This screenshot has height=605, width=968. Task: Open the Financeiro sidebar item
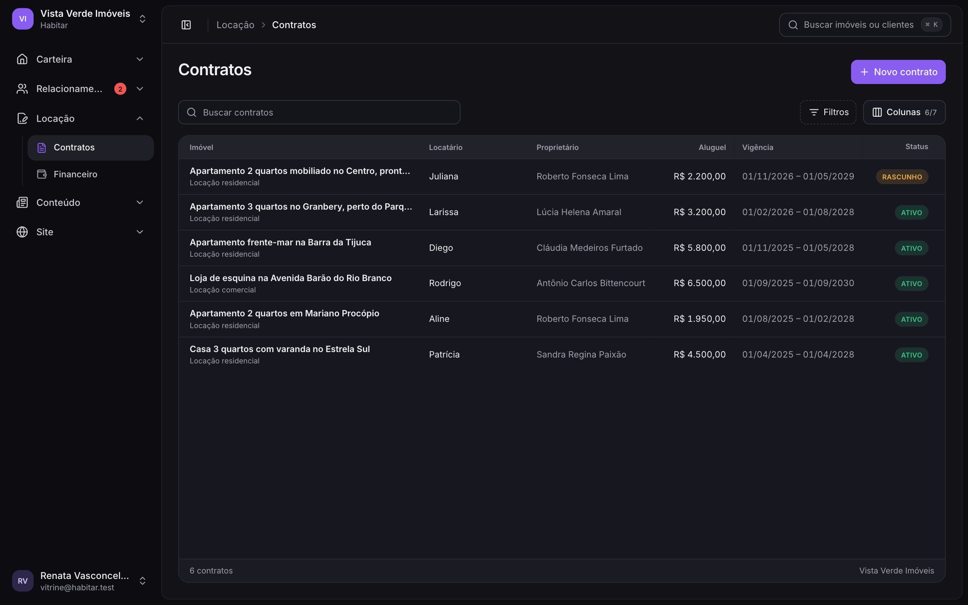click(x=91, y=174)
